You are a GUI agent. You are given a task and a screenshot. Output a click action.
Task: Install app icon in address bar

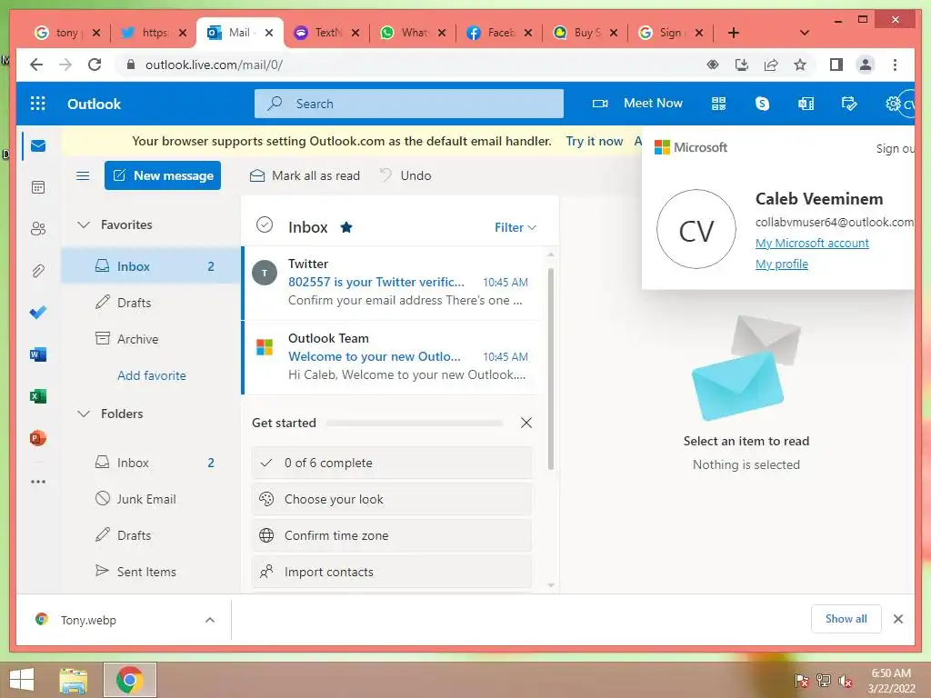tap(742, 65)
